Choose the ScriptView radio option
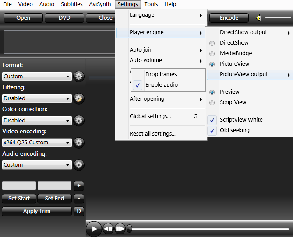The width and height of the screenshot is (293, 237). [212, 102]
